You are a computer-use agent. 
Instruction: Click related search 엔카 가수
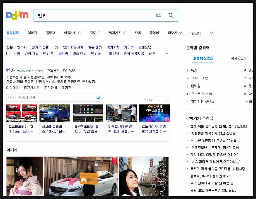pos(32,54)
